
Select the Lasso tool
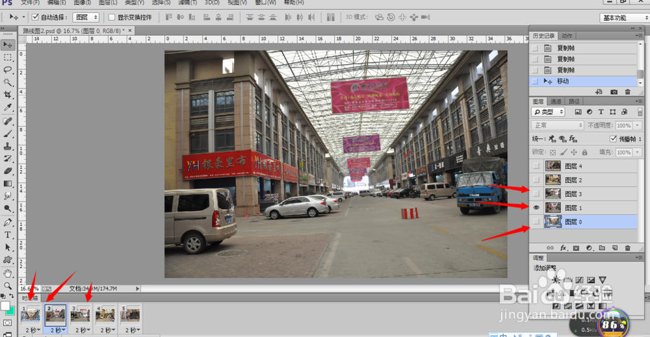tap(7, 70)
